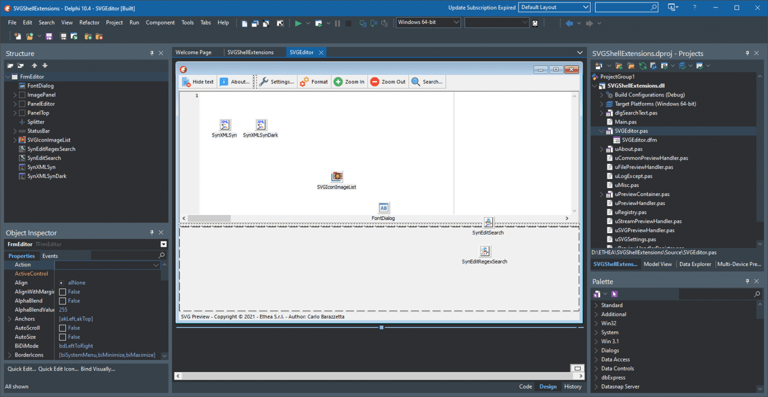Image resolution: width=768 pixels, height=397 pixels.
Task: Select the SynXMLSynDark component on the form
Action: coord(260,124)
